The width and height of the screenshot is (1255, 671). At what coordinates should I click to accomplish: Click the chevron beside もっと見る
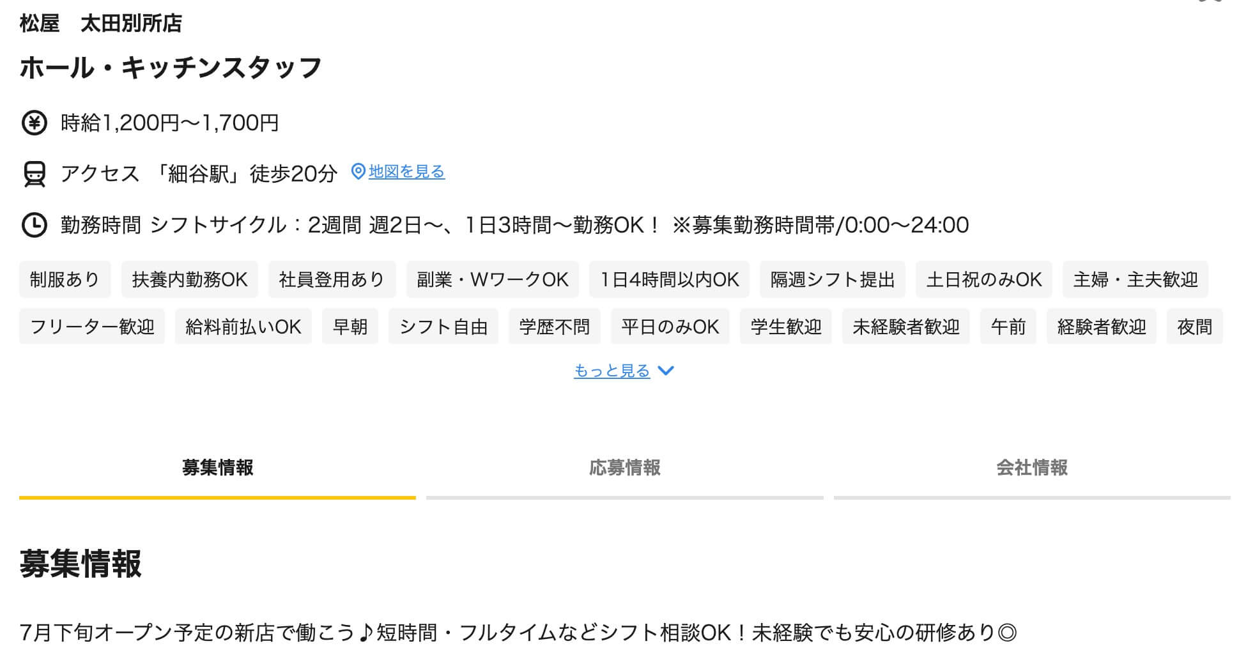(666, 371)
